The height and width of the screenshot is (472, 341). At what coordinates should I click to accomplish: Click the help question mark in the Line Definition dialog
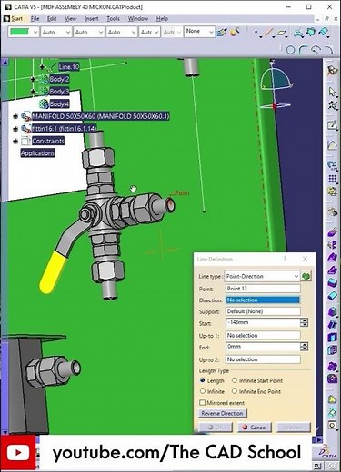(285, 259)
